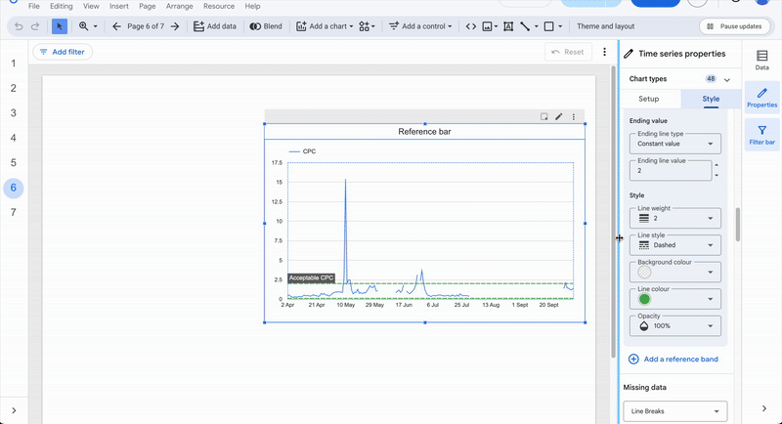Click the Acceptable CPC reference label

pos(311,278)
